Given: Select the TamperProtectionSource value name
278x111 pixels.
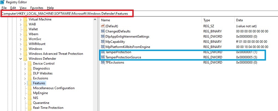Looking at the screenshot, I should click(x=123, y=57).
